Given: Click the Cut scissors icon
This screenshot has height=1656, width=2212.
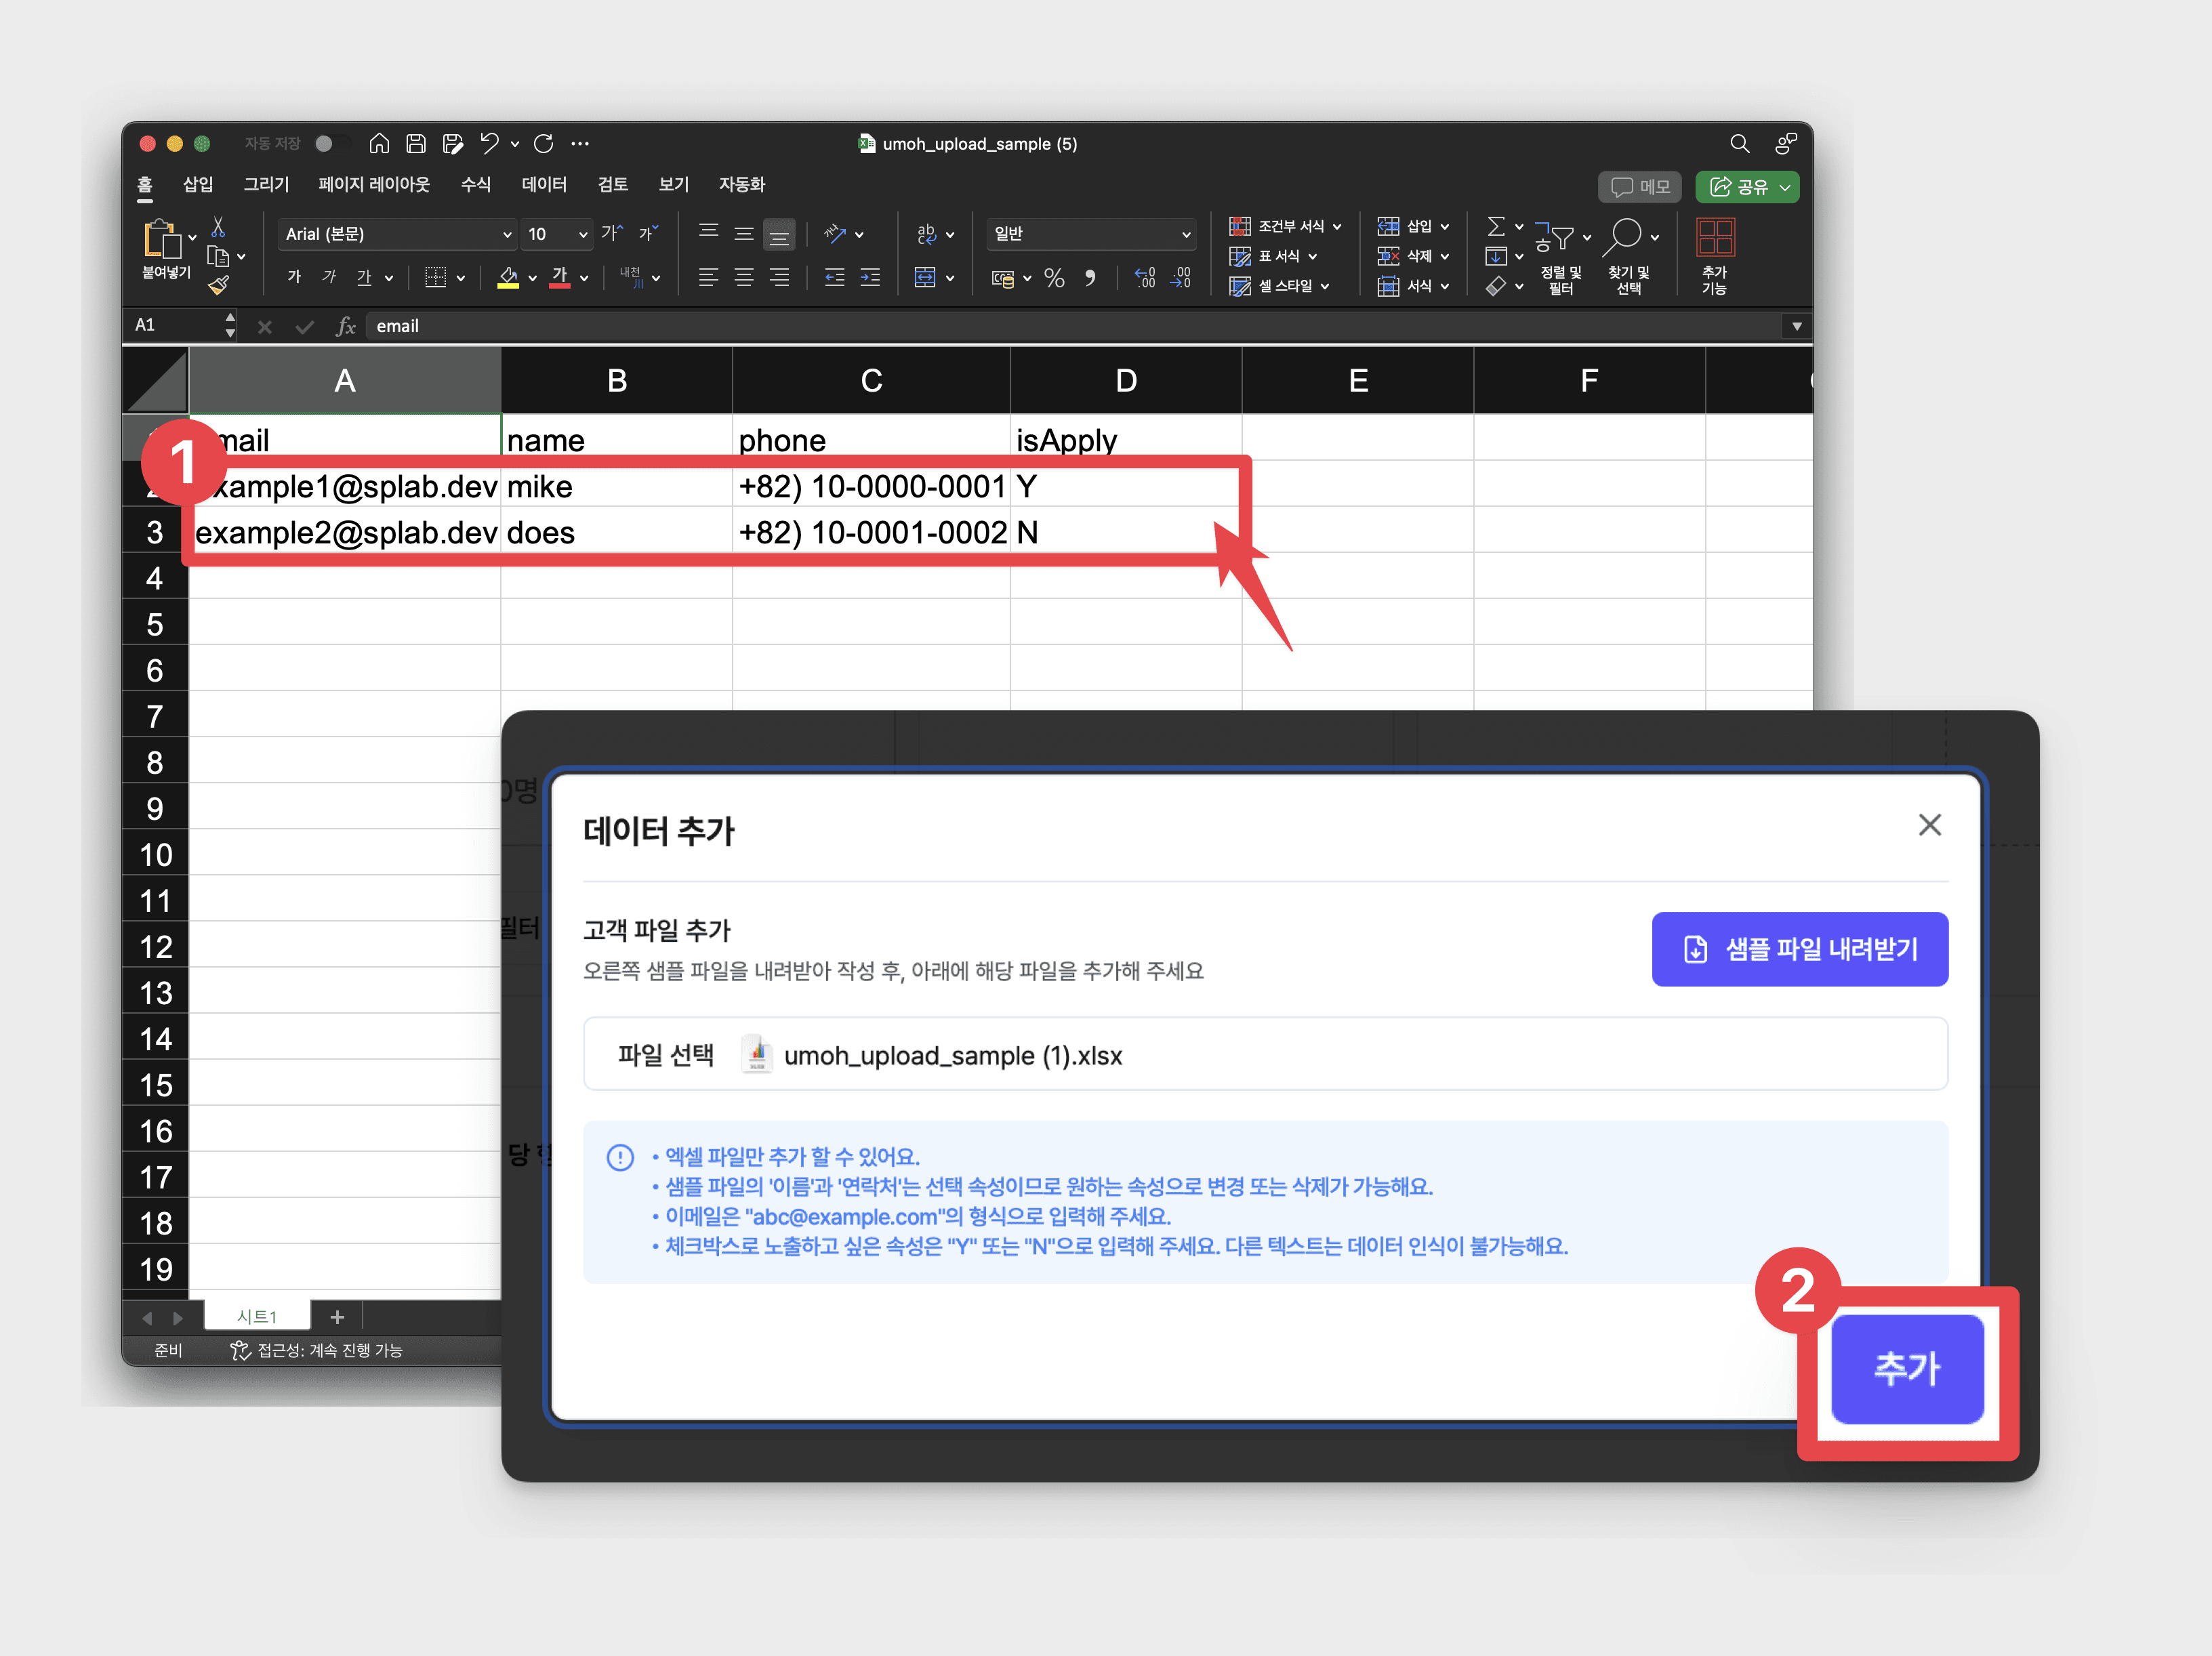Looking at the screenshot, I should click(218, 227).
